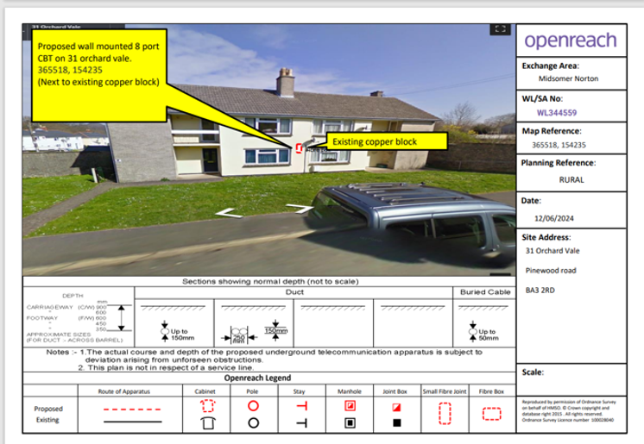
Task: Click the fullscreen icon on the street photo
Action: (500, 28)
